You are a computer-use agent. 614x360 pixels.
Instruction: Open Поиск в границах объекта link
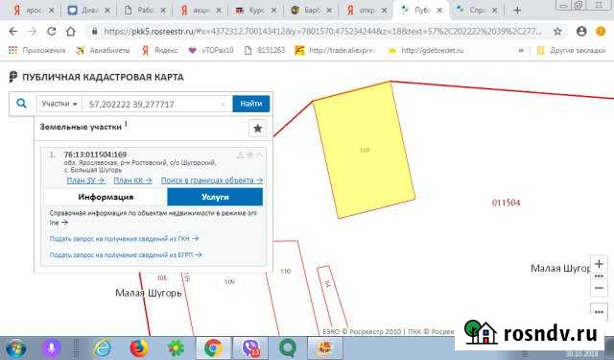212,180
